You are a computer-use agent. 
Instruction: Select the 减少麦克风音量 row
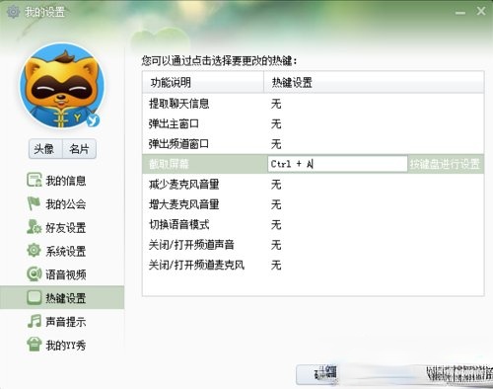pos(313,184)
